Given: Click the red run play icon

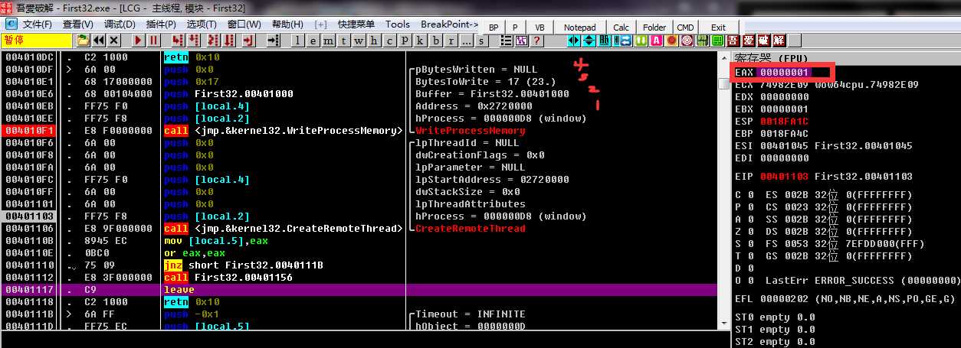Looking at the screenshot, I should pos(138,41).
